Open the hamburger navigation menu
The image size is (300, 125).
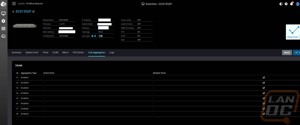click(x=14, y=4)
